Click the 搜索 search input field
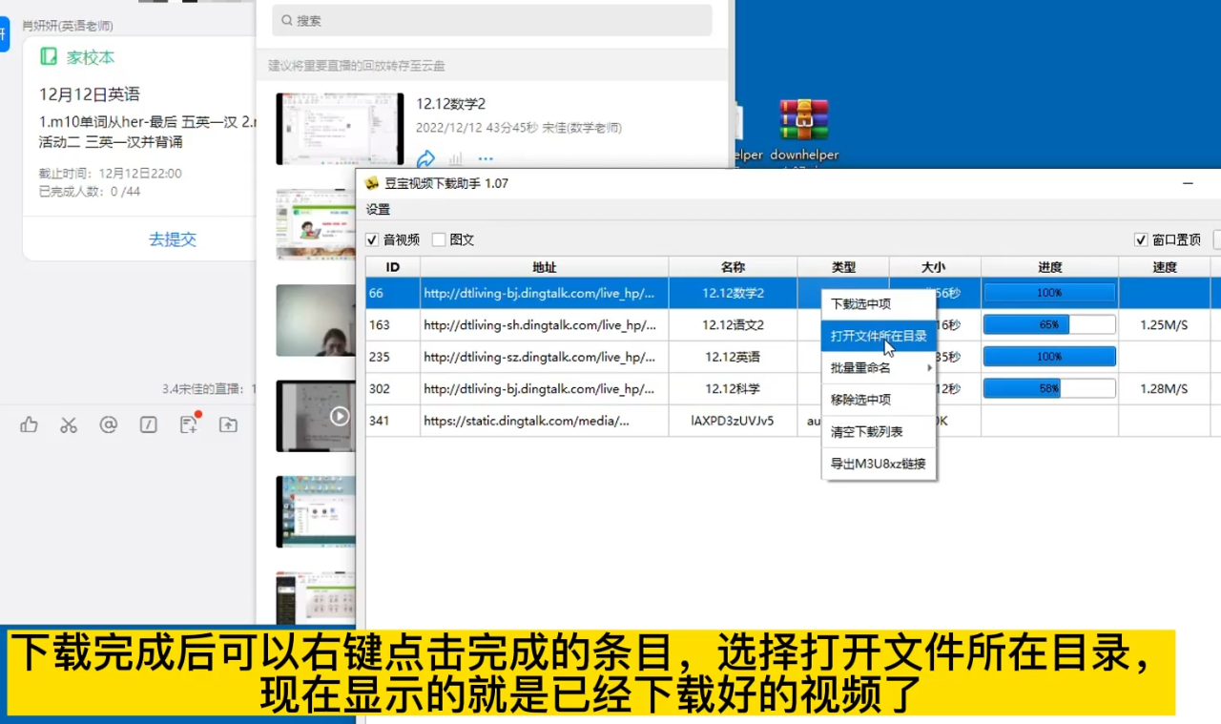1221x724 pixels. 492,20
